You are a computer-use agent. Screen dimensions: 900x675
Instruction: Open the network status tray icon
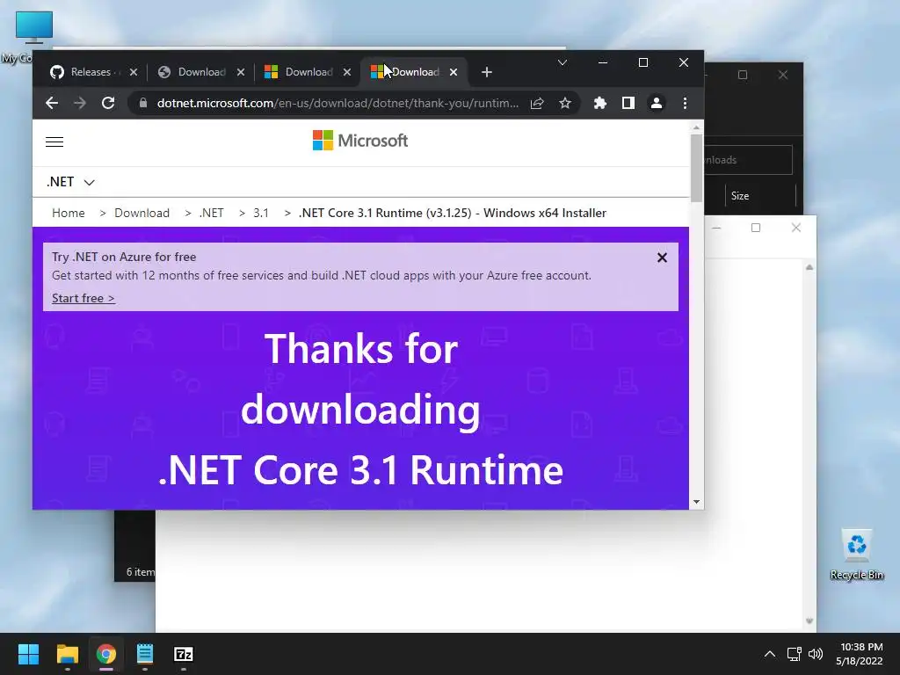(795, 654)
